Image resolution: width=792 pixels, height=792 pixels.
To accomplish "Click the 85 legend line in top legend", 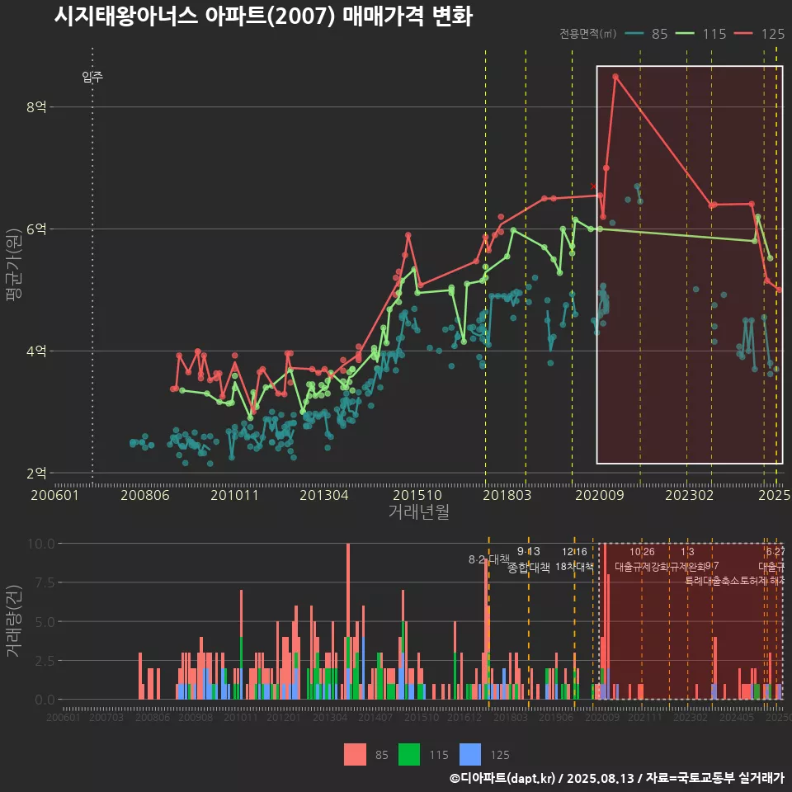I will pyautogui.click(x=634, y=34).
